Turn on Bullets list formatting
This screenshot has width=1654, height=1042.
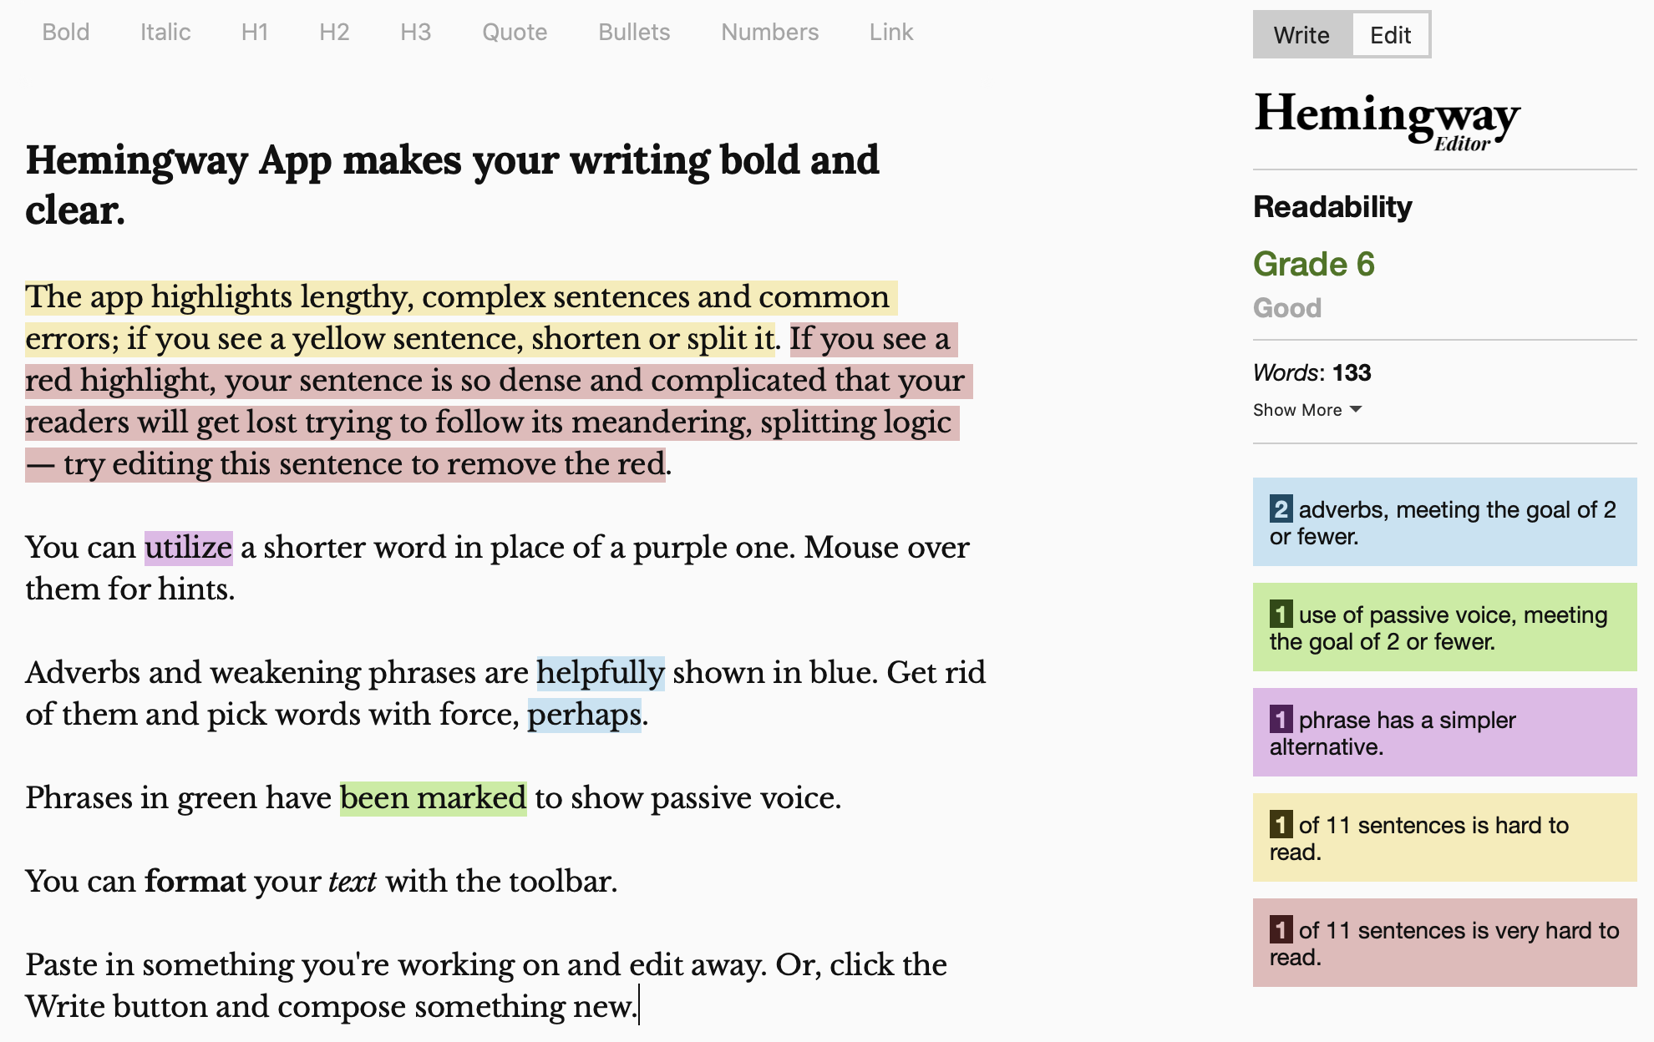pos(634,32)
